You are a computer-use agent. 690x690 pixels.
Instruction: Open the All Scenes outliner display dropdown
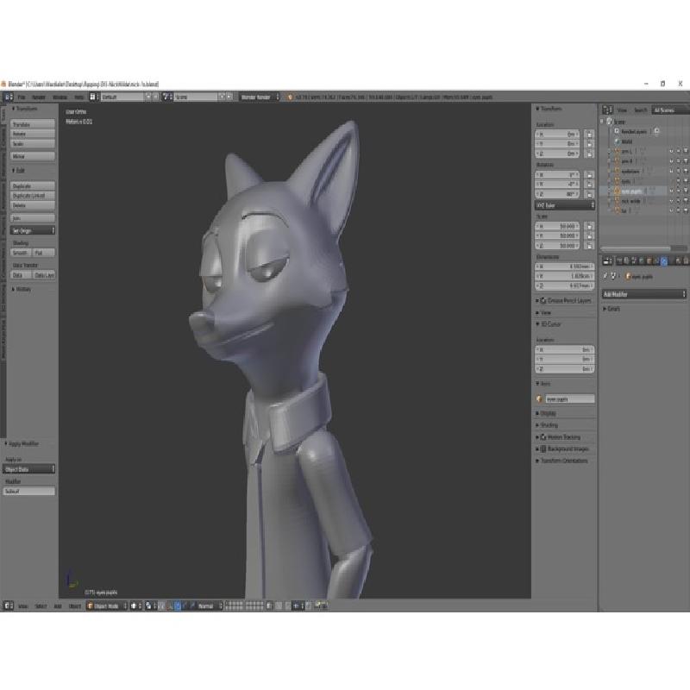670,110
